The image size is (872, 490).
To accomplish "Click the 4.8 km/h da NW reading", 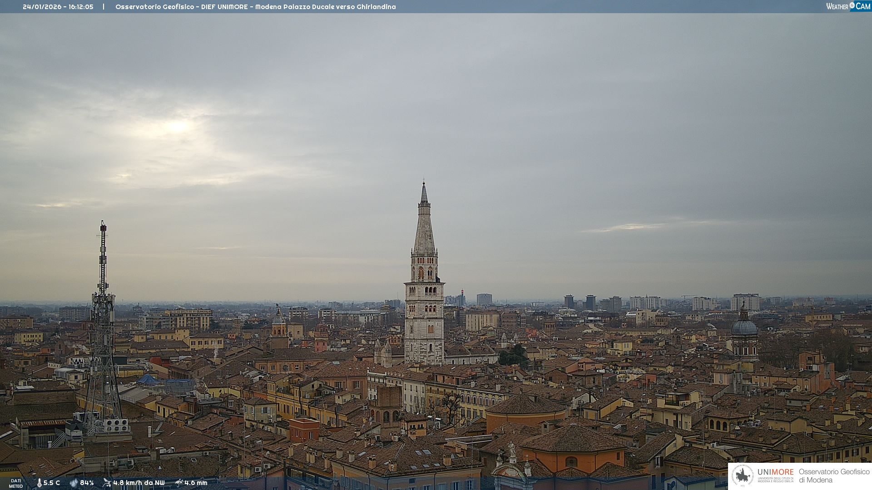I will tap(139, 483).
